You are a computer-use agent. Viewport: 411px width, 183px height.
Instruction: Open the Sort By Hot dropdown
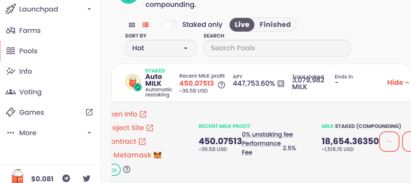click(x=160, y=48)
